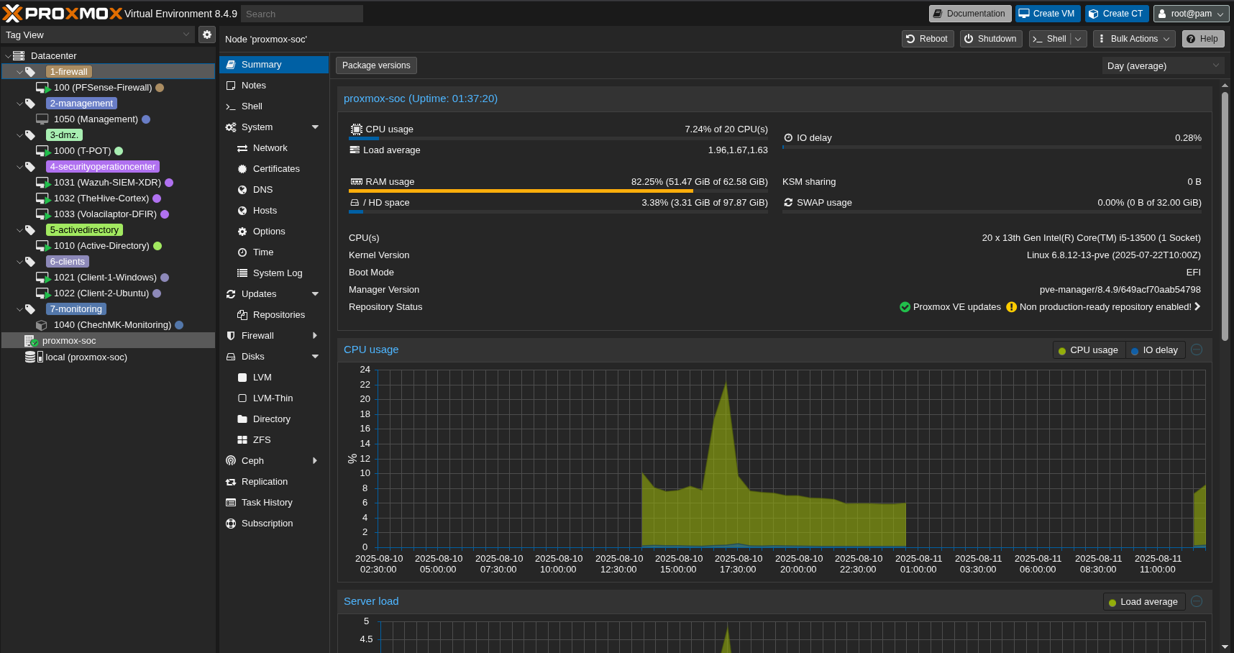Open the Bulk Actions dropdown

tap(1134, 39)
